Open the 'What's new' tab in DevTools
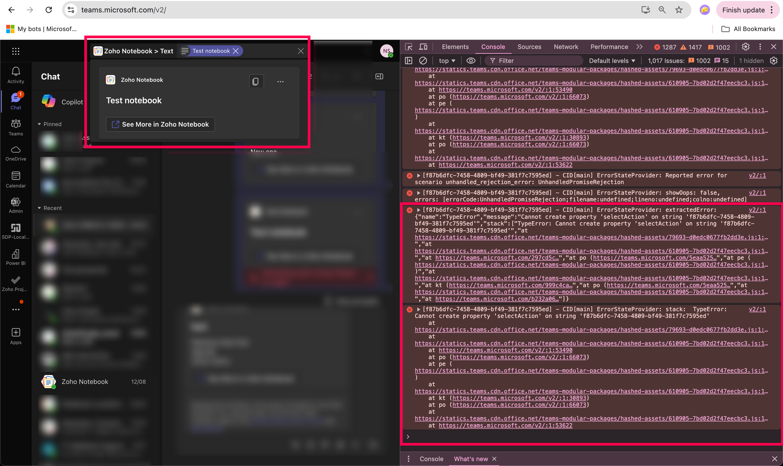 click(x=470, y=459)
